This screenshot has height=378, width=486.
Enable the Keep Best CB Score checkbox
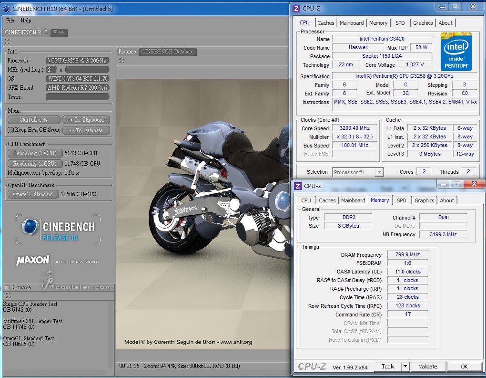pos(10,130)
